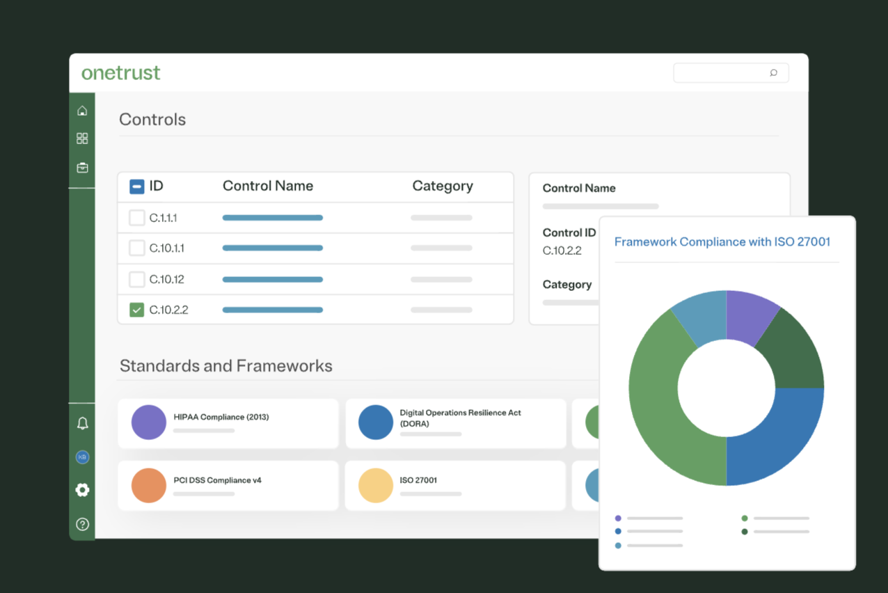Image resolution: width=888 pixels, height=593 pixels.
Task: Select row text C.10.2.2 in table
Action: (x=168, y=310)
